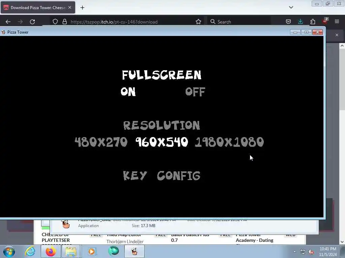Minimize the Pizza Tower game window
The height and width of the screenshot is (258, 345).
point(295,32)
